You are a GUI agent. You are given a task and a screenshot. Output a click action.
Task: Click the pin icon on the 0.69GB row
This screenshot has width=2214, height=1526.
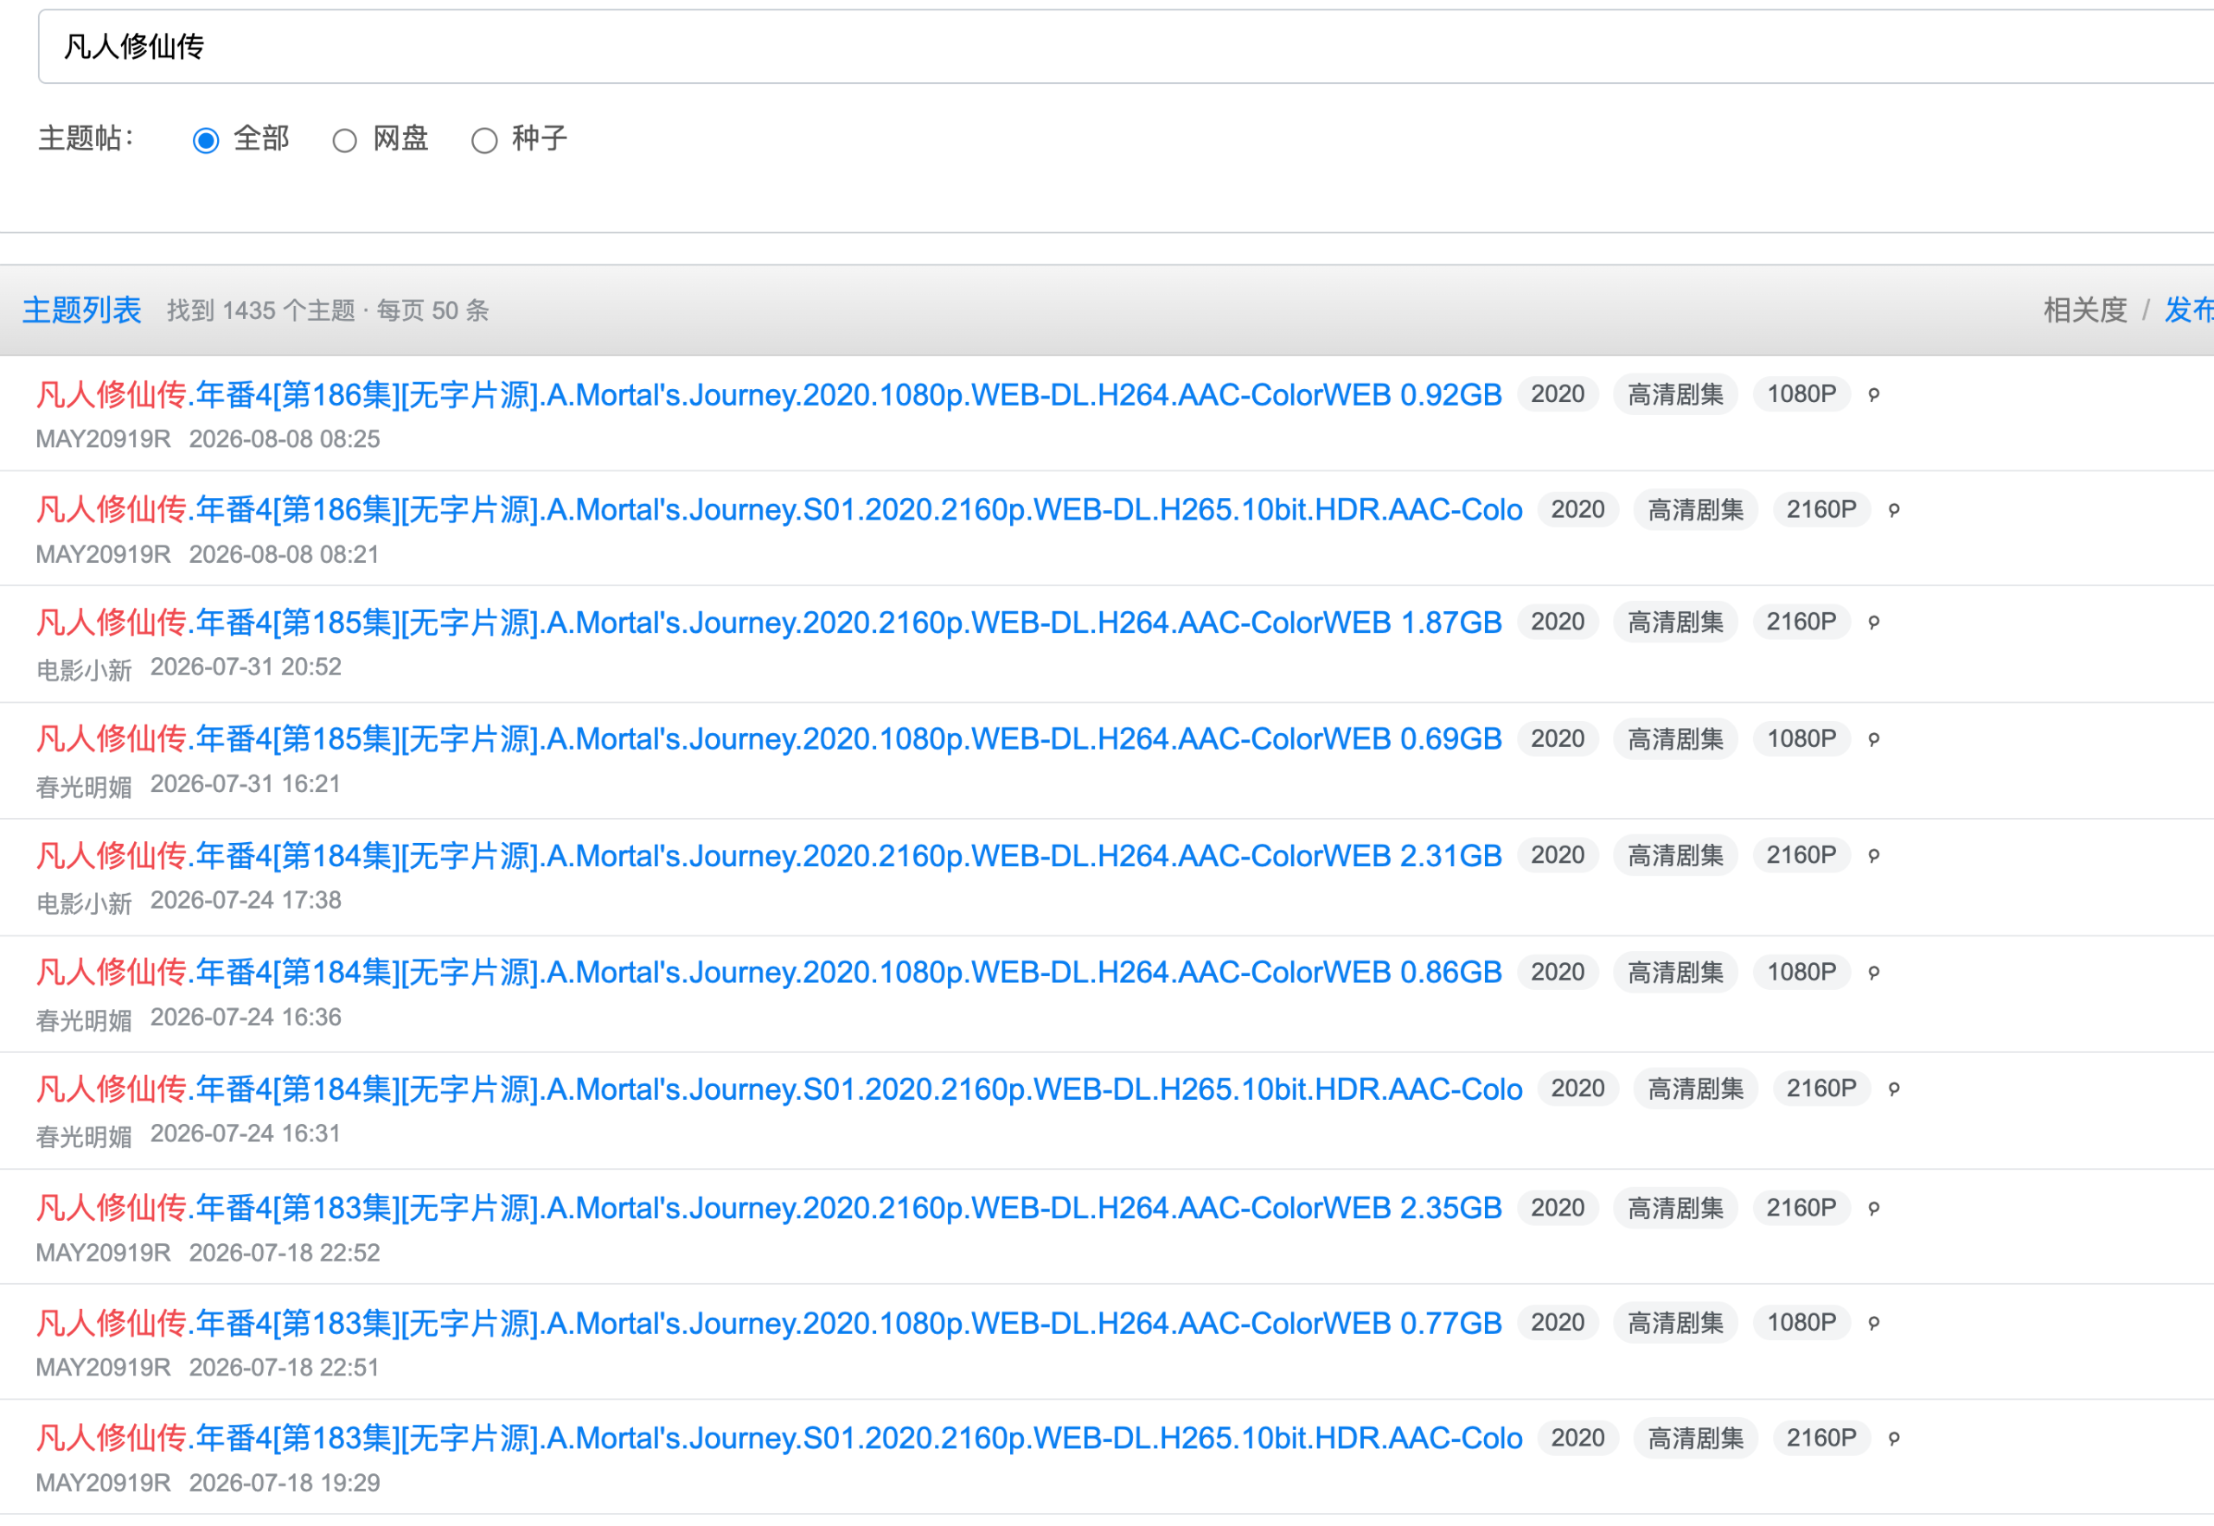pos(1873,739)
